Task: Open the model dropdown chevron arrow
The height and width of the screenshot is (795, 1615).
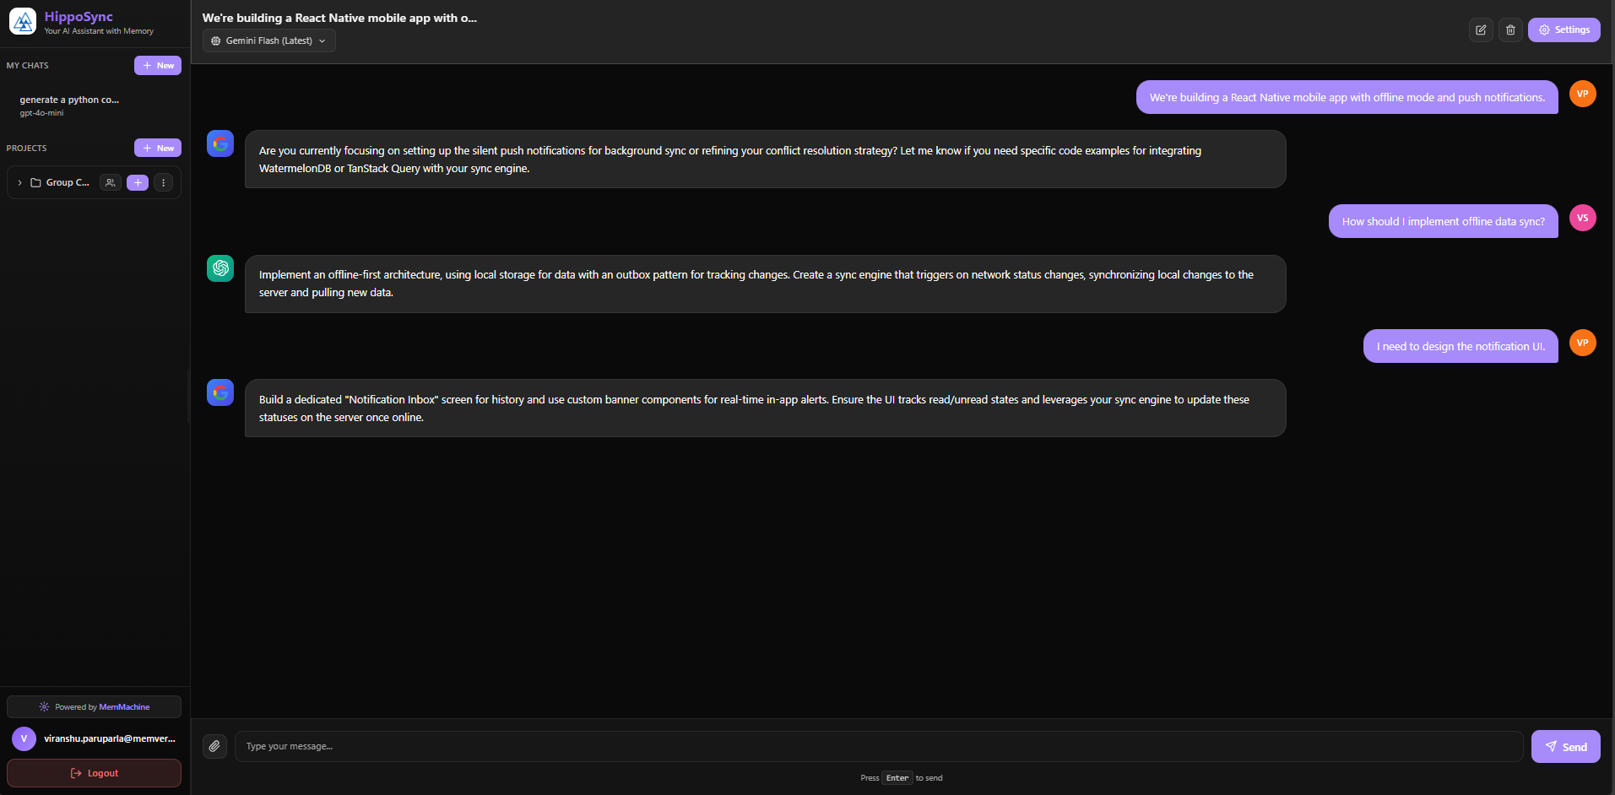Action: 322,40
